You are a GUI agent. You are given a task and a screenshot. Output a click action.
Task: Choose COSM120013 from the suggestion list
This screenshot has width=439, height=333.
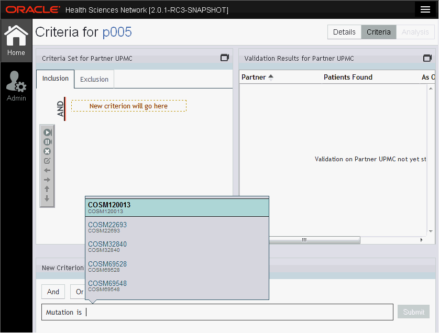click(x=177, y=208)
